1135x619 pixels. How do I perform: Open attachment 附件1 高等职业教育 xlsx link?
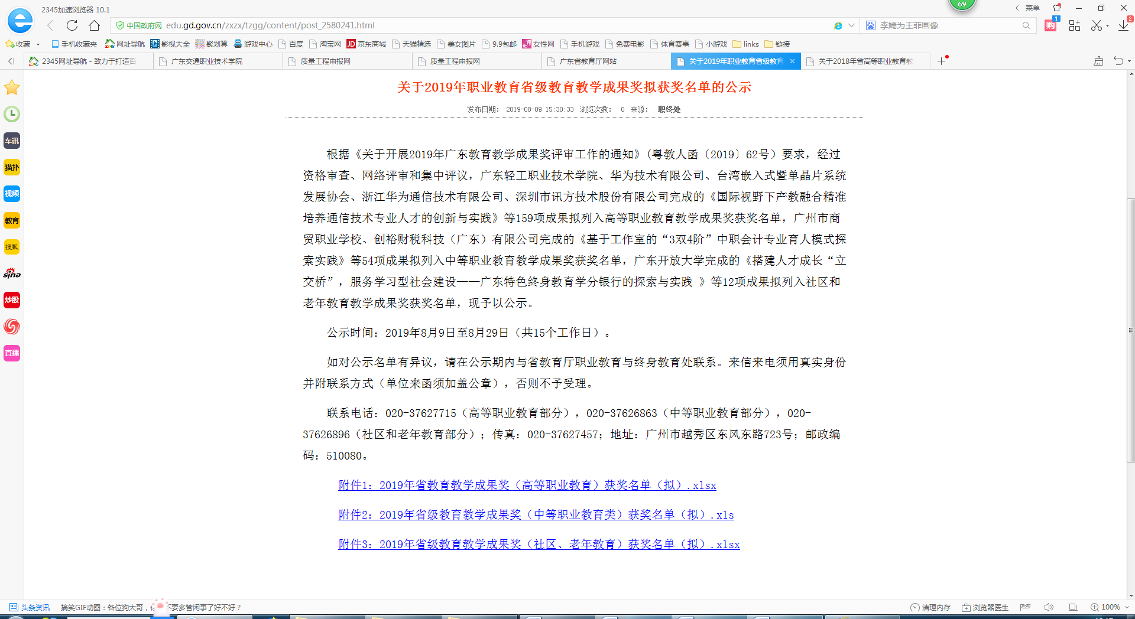[527, 486]
